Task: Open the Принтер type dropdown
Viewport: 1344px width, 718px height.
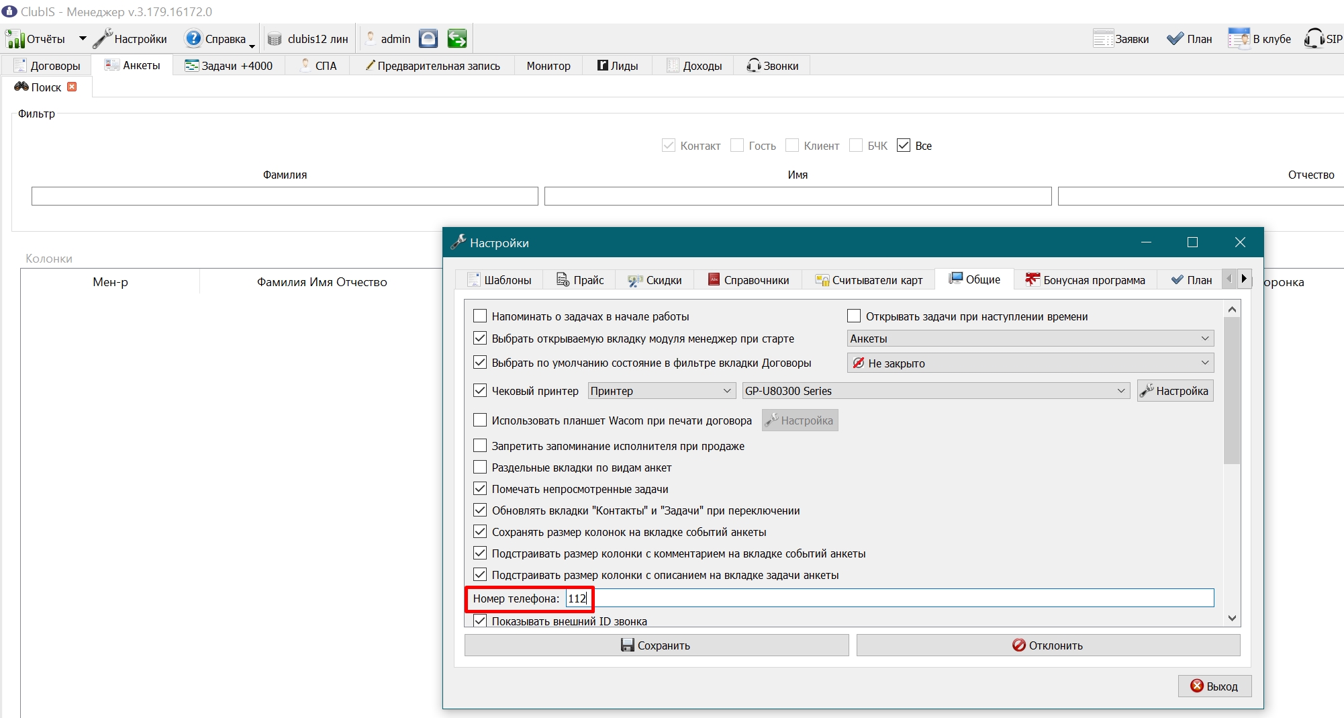Action: coord(661,391)
